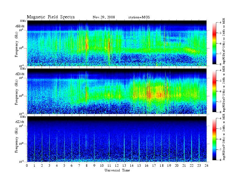Image resolution: width=246 pixels, height=190 pixels.
Task: Click hour "0" on the Universal Time axis
Action: [x=27, y=165]
